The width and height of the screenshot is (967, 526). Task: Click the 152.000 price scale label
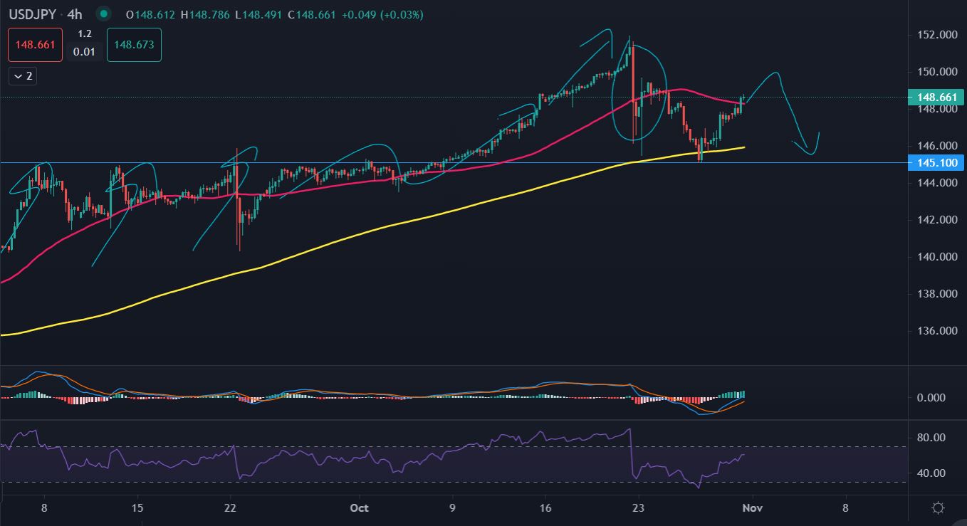[x=937, y=35]
